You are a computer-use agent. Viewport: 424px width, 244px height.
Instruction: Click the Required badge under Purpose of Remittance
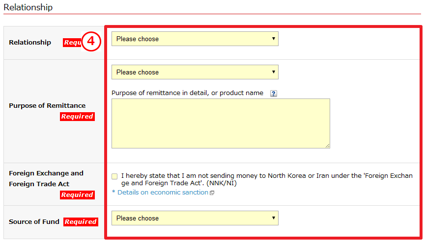pyautogui.click(x=77, y=117)
